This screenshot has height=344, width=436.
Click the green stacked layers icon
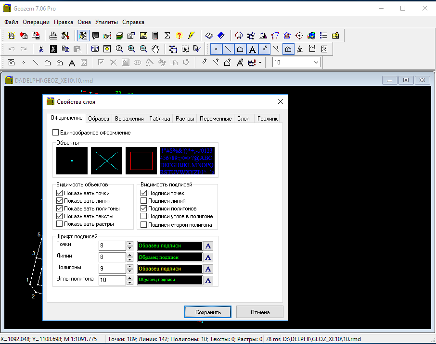[x=119, y=36]
